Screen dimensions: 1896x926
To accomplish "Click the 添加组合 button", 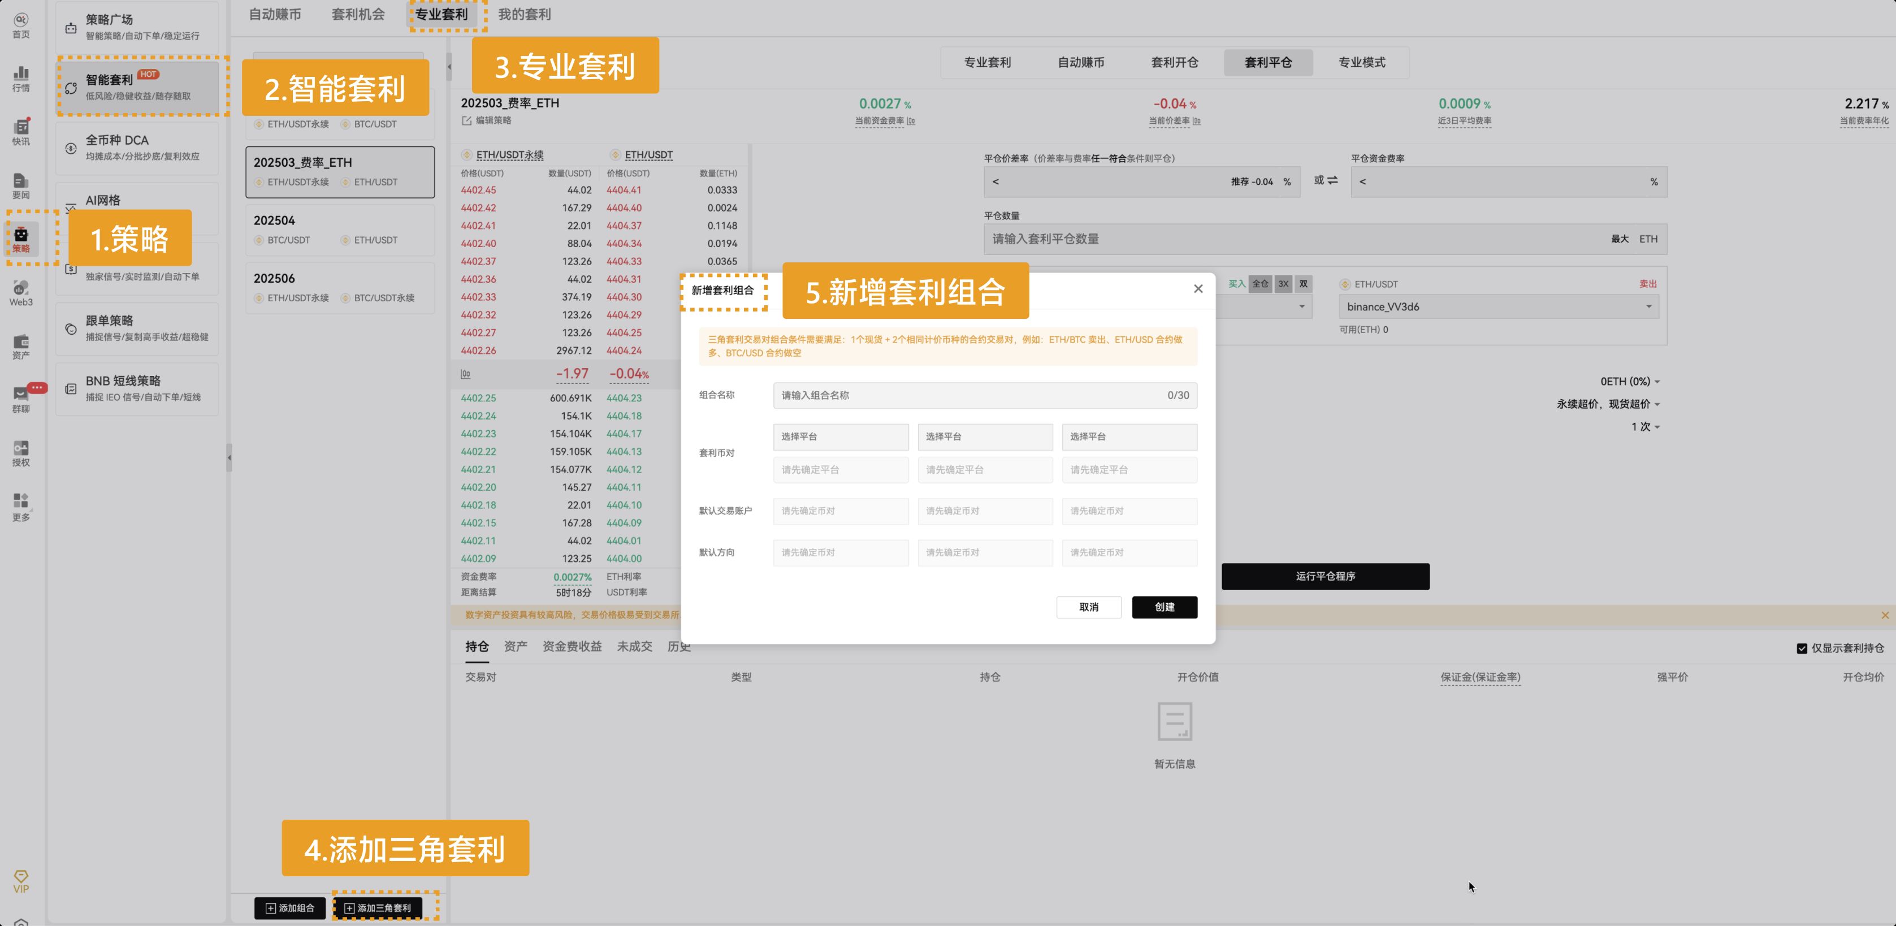I will point(290,908).
